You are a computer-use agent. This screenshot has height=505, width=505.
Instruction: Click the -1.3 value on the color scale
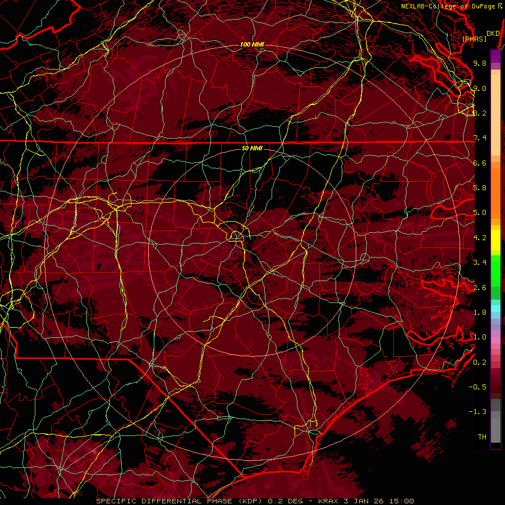click(478, 412)
